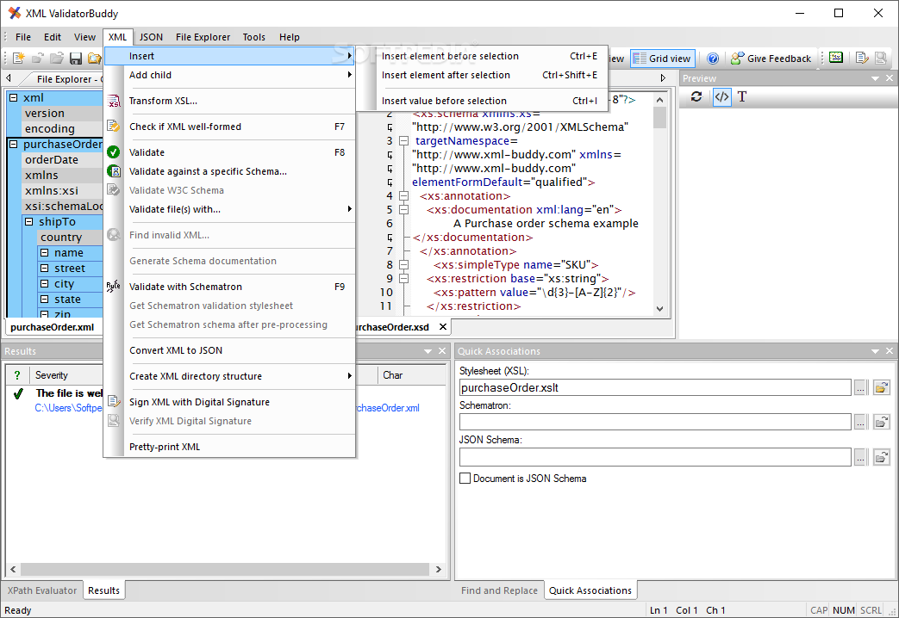Click the green screen toolbar icon
Image resolution: width=899 pixels, height=618 pixels.
836,58
